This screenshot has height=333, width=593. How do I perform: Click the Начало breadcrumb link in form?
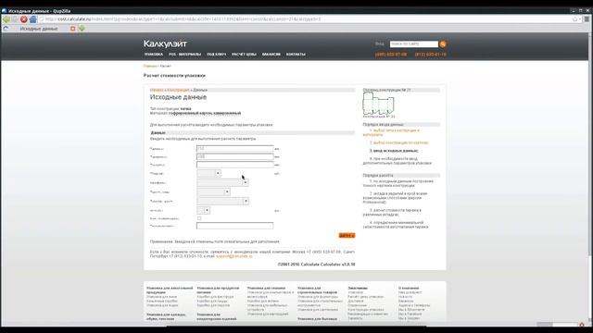[x=157, y=90]
